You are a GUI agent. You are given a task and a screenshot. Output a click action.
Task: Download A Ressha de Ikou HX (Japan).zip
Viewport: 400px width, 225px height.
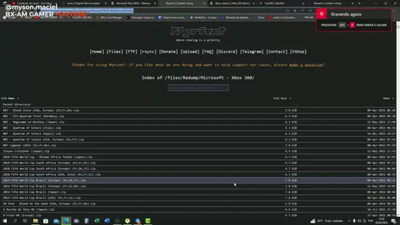pos(28,209)
